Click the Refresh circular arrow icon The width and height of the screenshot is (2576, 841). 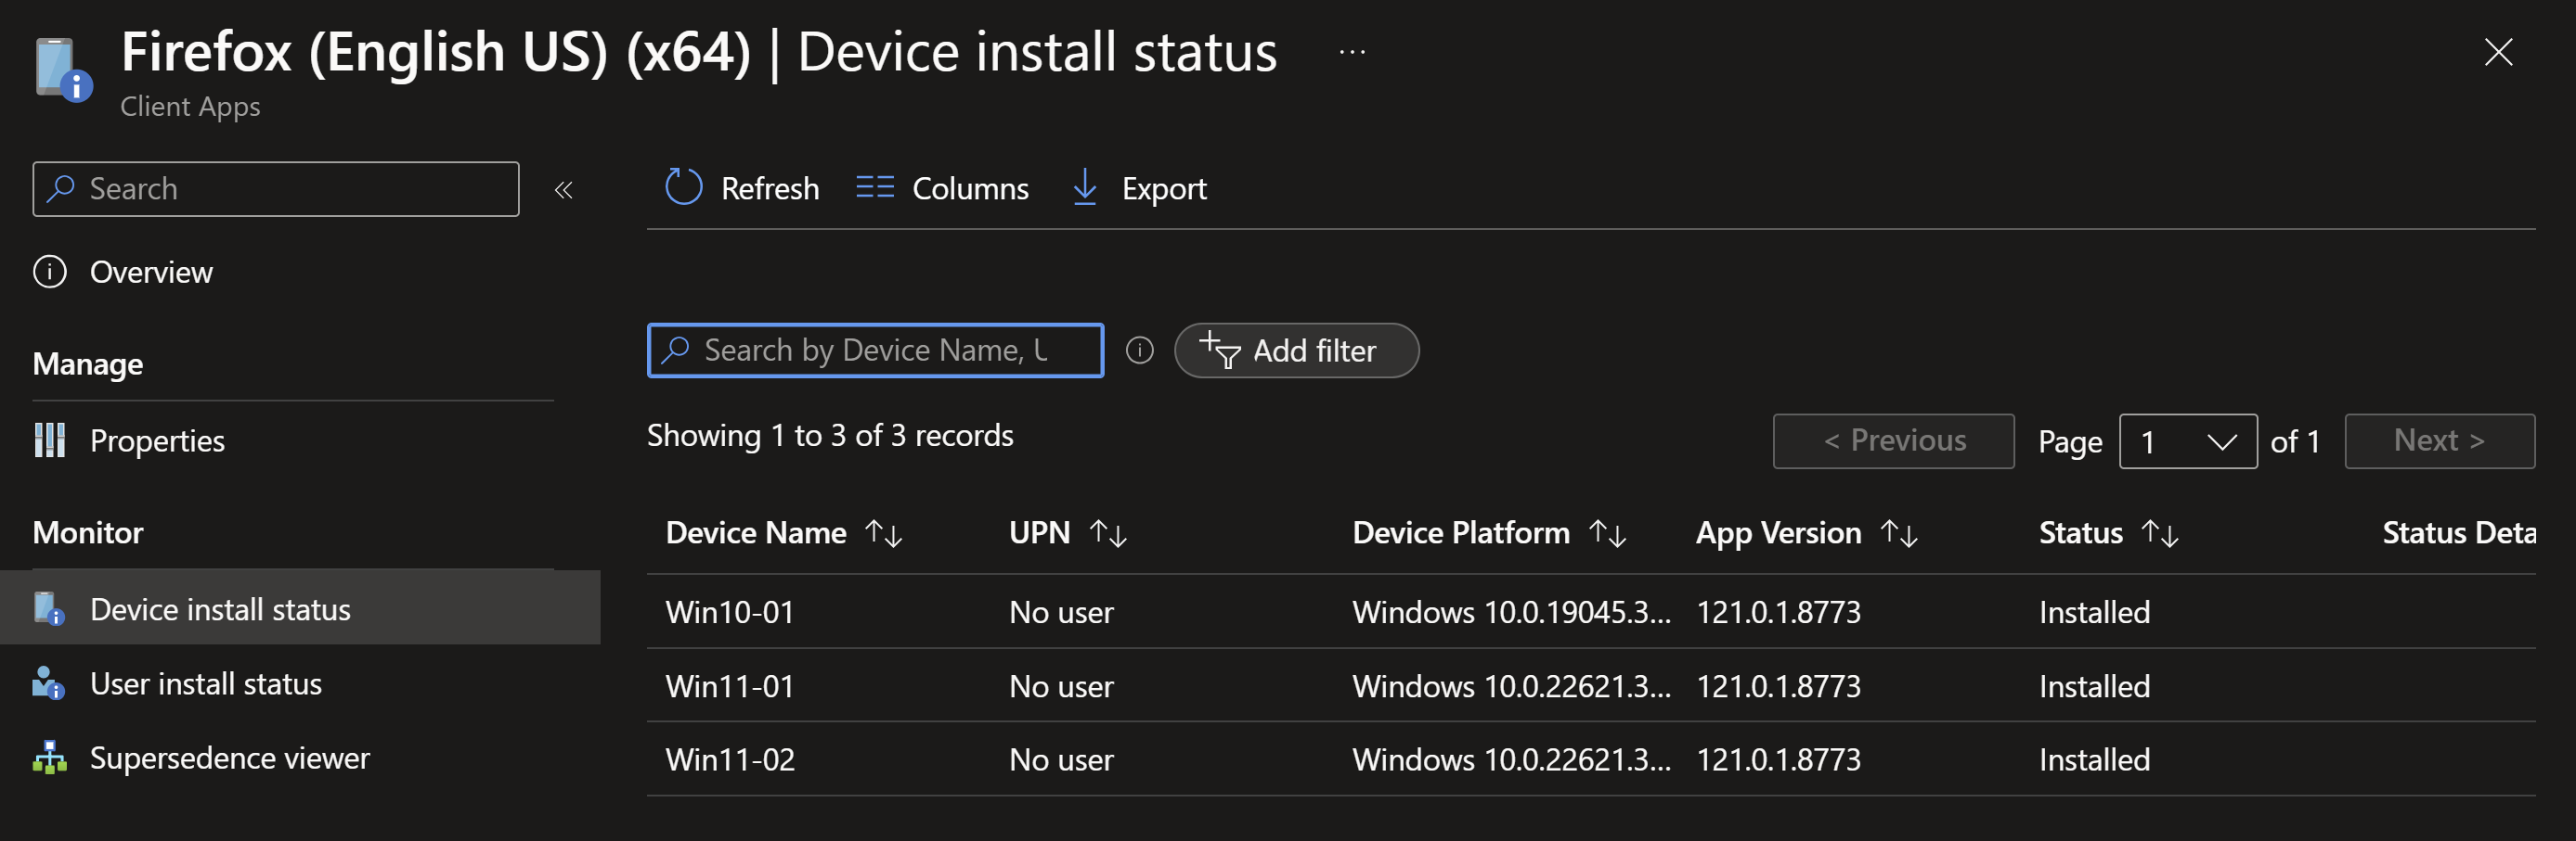684,186
